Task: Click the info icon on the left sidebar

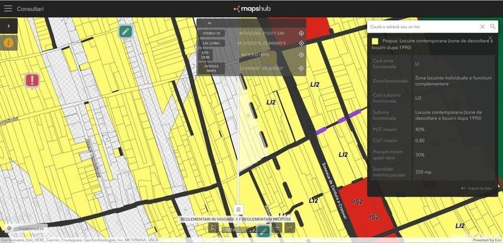Action: 8,42
